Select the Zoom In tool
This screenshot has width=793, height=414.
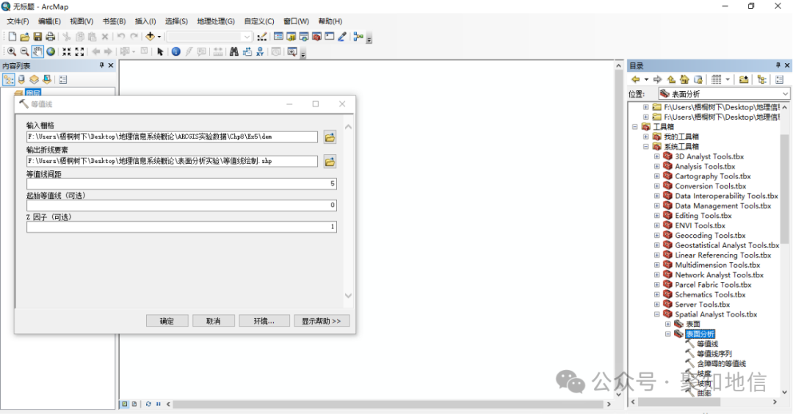[12, 51]
